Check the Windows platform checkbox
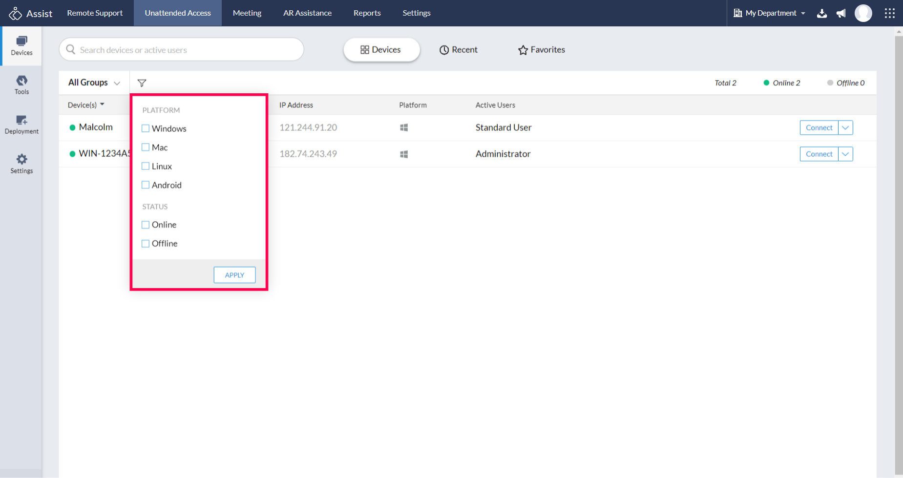This screenshot has width=903, height=478. (x=146, y=128)
